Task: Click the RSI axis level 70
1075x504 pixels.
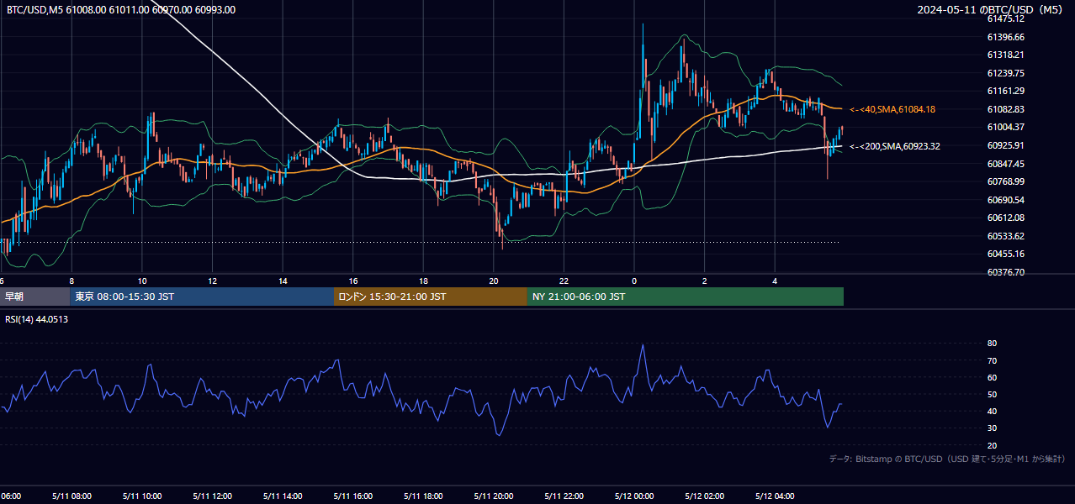Action: pos(992,360)
